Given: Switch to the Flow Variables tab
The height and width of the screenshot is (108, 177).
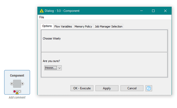Looking at the screenshot, I should pyautogui.click(x=63, y=26).
